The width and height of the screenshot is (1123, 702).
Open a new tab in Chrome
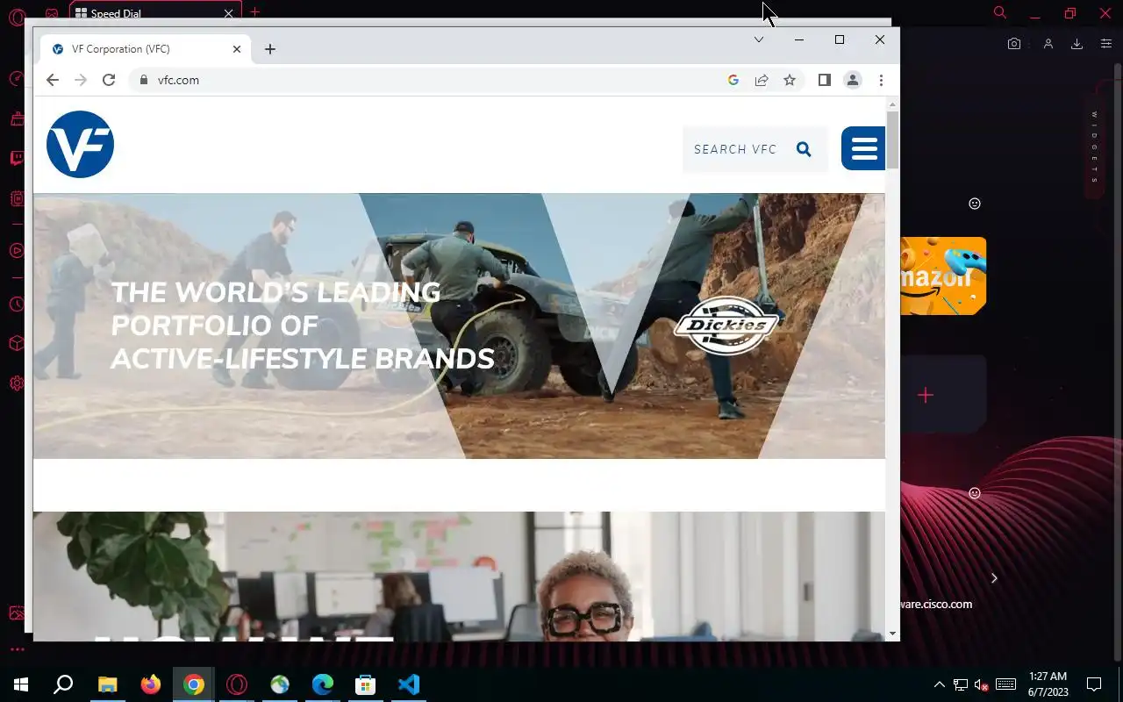(270, 49)
